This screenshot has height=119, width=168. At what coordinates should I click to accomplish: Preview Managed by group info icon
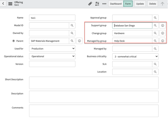[x=163, y=41]
